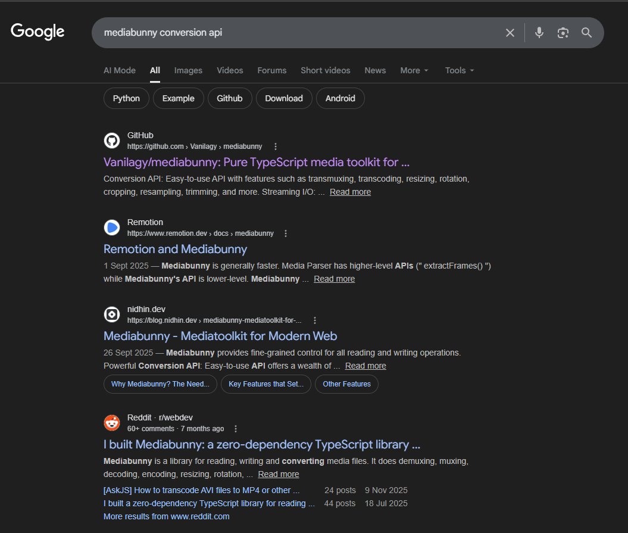Switch to News tab
628x533 pixels.
[x=375, y=70]
